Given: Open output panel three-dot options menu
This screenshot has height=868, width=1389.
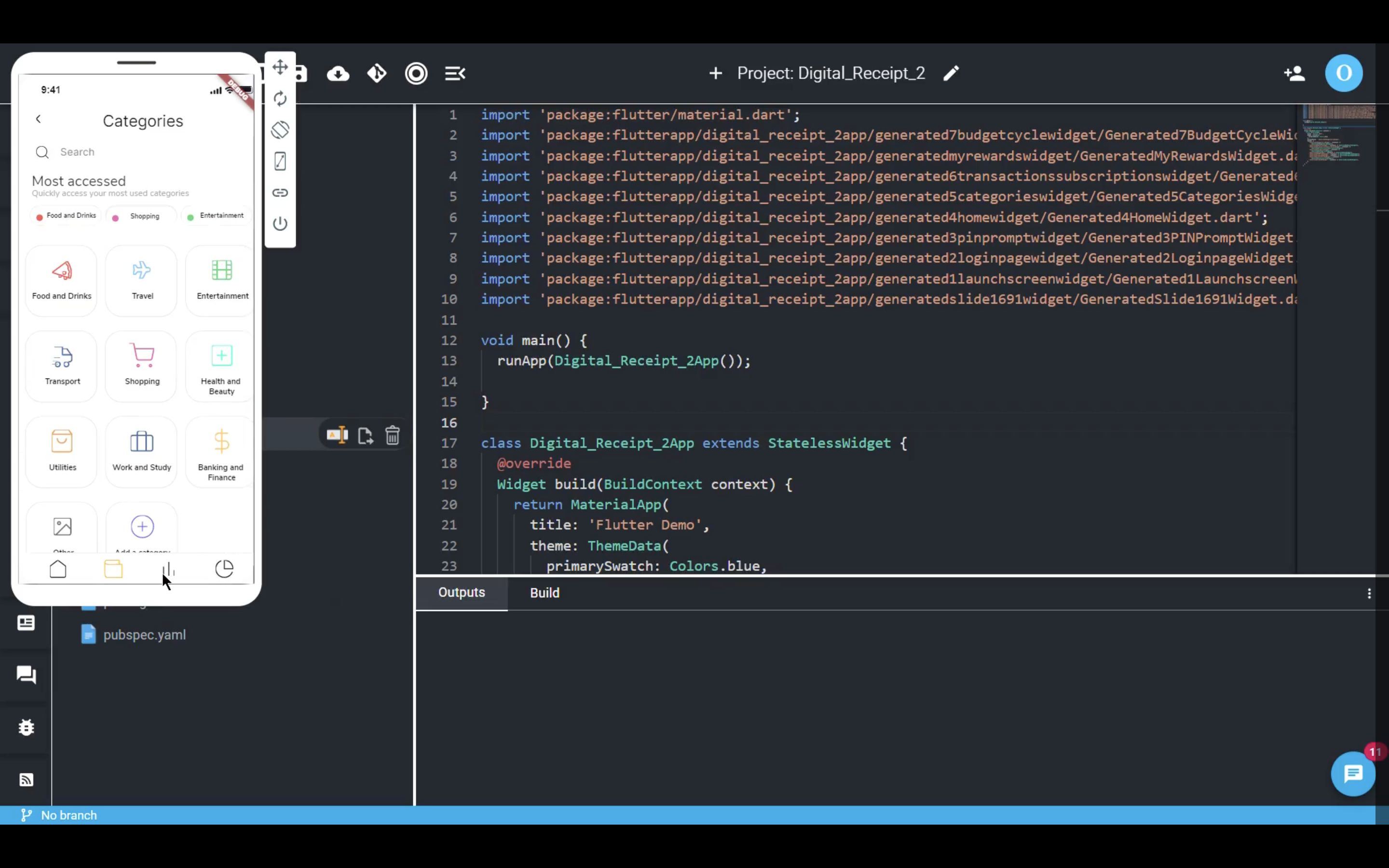Looking at the screenshot, I should point(1369,594).
